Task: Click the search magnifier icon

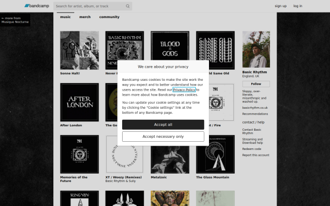Action: 128,6
